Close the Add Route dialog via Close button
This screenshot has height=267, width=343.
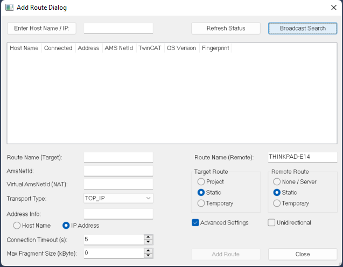(302, 254)
